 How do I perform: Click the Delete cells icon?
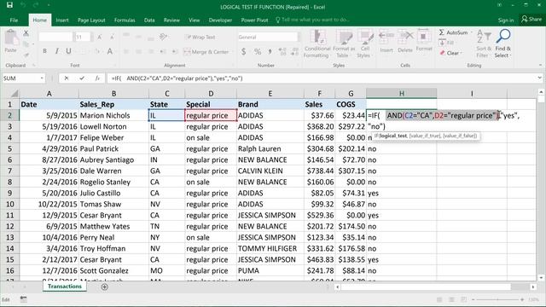pos(405,41)
